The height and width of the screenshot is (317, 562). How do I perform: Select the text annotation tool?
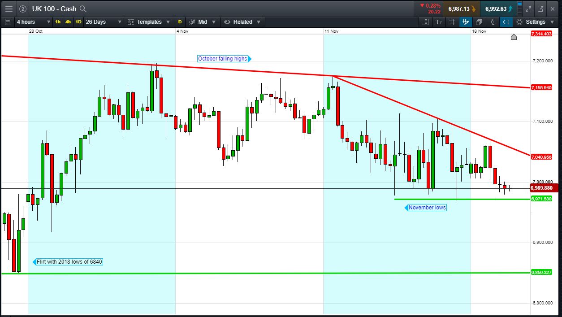[x=439, y=22]
